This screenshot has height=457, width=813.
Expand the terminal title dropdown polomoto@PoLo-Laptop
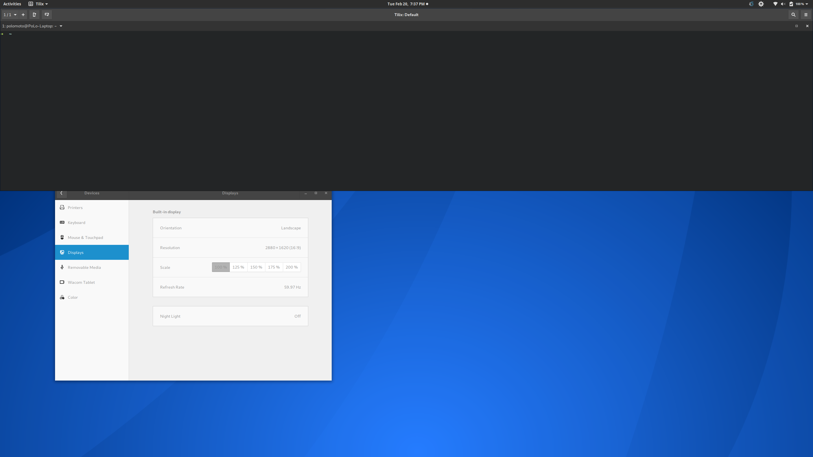61,26
